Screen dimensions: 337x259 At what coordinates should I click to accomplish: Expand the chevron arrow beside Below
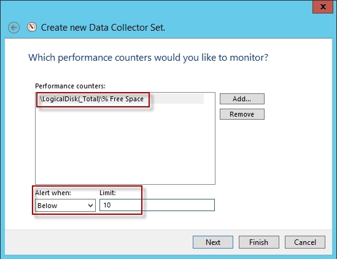tap(90, 206)
